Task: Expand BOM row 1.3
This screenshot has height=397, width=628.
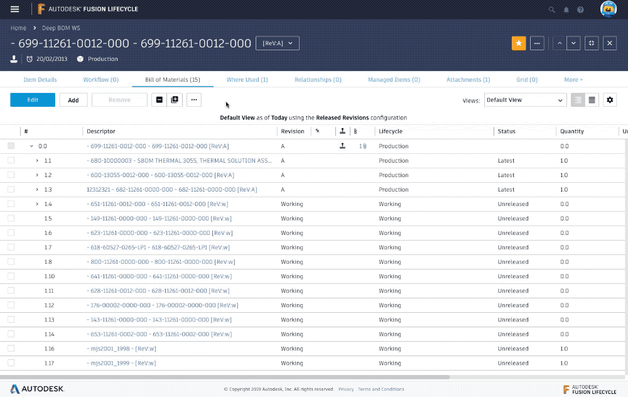Action: click(x=37, y=190)
